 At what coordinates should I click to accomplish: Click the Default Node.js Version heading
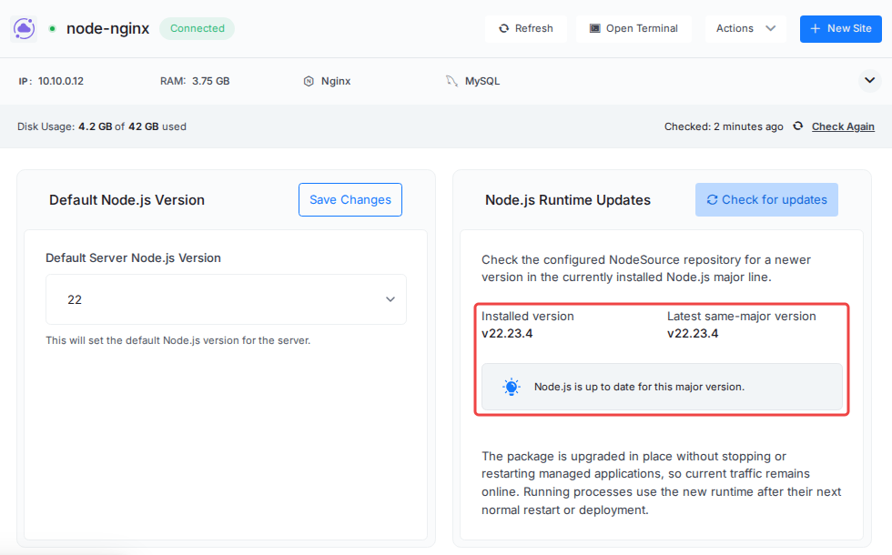pos(127,200)
